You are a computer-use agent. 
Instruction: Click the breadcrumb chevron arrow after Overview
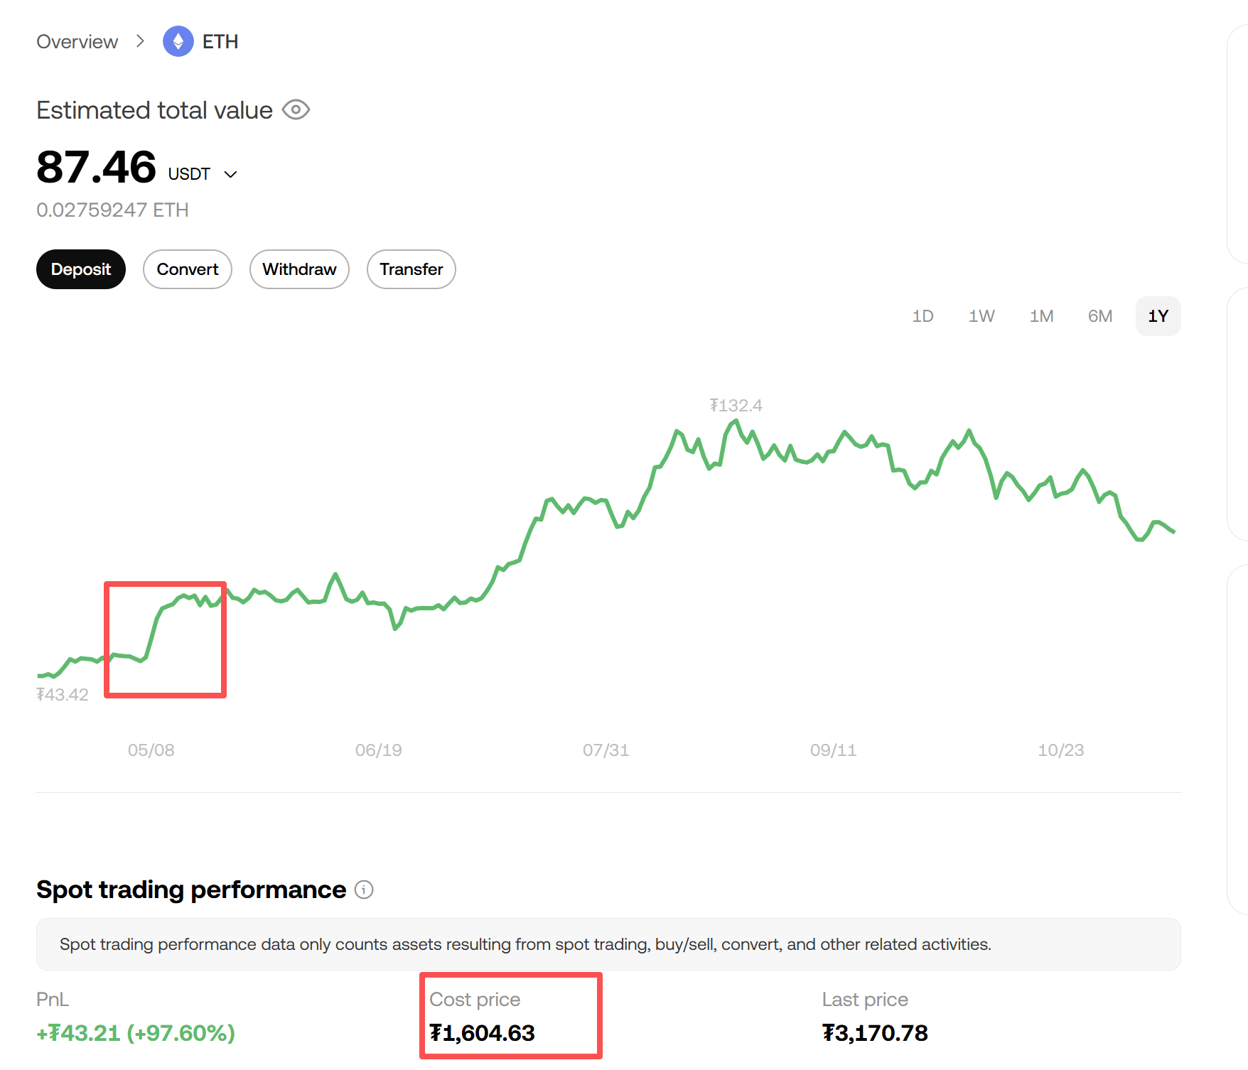point(140,41)
